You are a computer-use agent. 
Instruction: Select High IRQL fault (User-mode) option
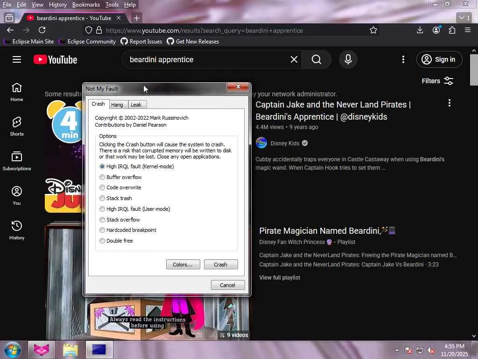pos(135,209)
